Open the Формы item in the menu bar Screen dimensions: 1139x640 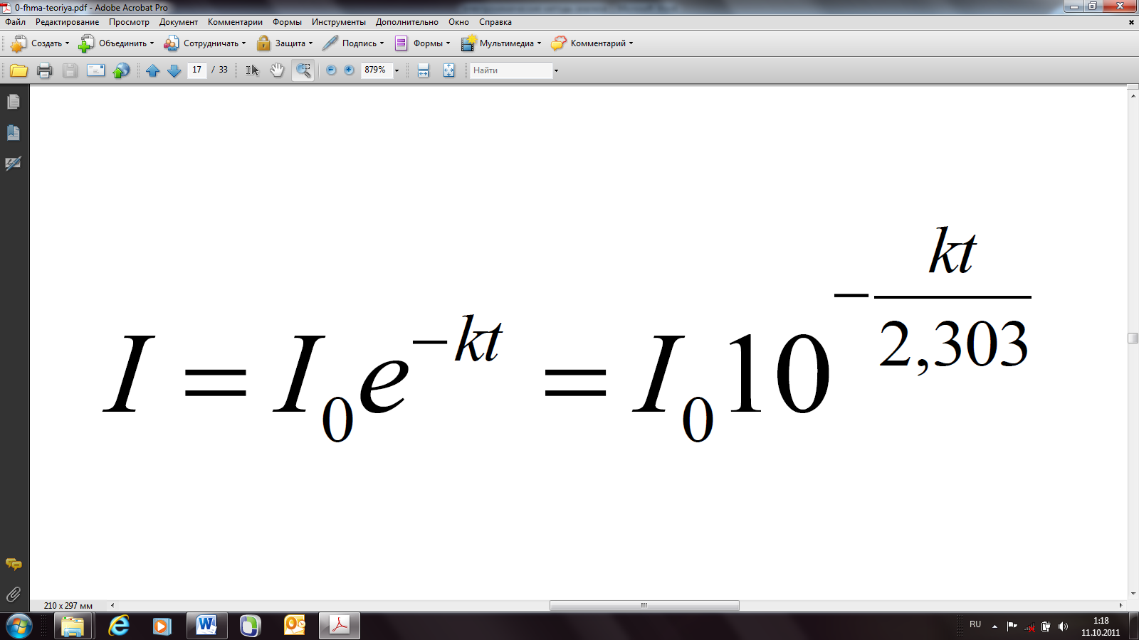(x=287, y=22)
